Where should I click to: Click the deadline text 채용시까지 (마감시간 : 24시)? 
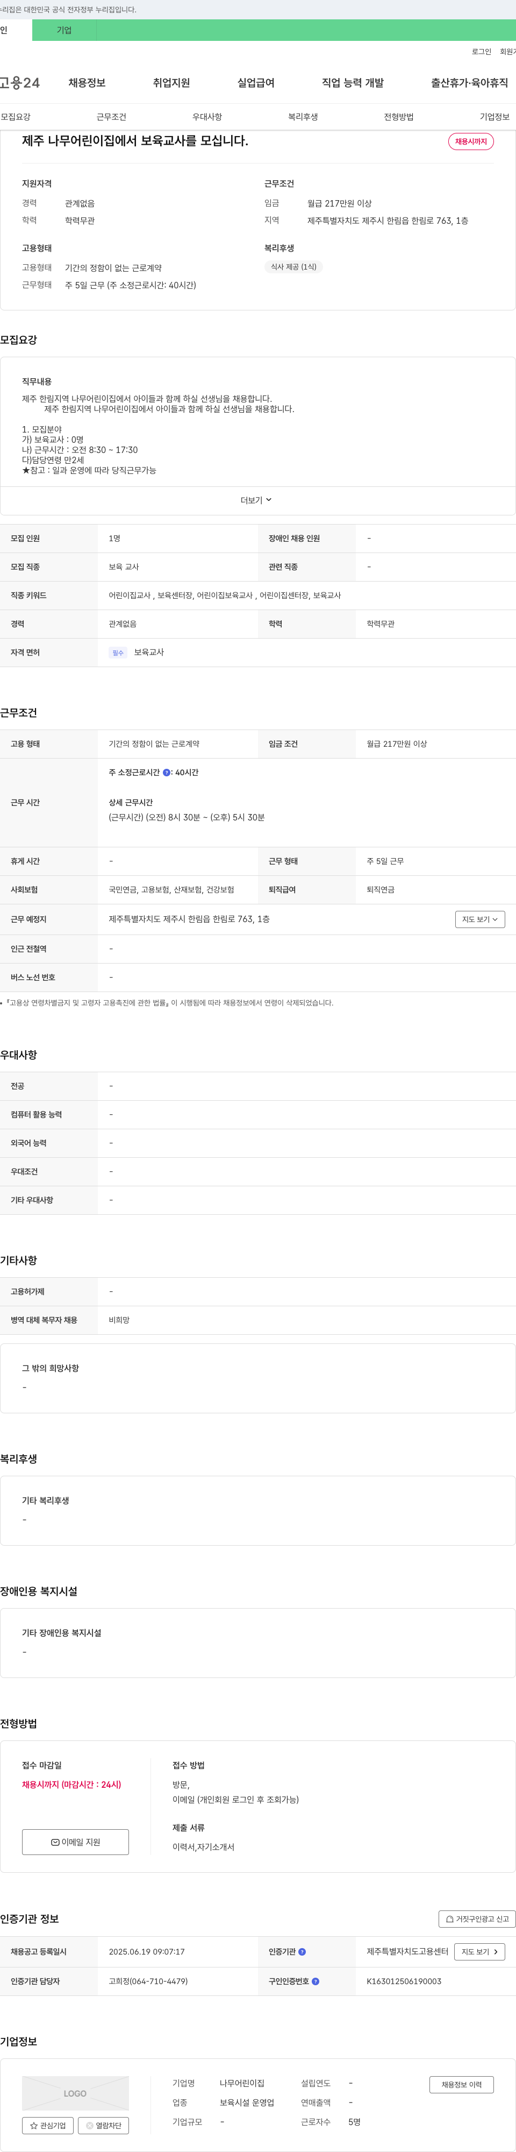click(72, 1785)
